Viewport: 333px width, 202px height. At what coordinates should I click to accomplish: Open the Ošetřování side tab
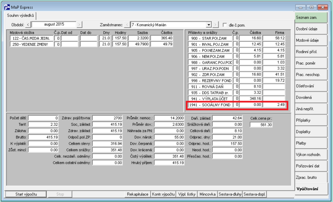coord(311,86)
